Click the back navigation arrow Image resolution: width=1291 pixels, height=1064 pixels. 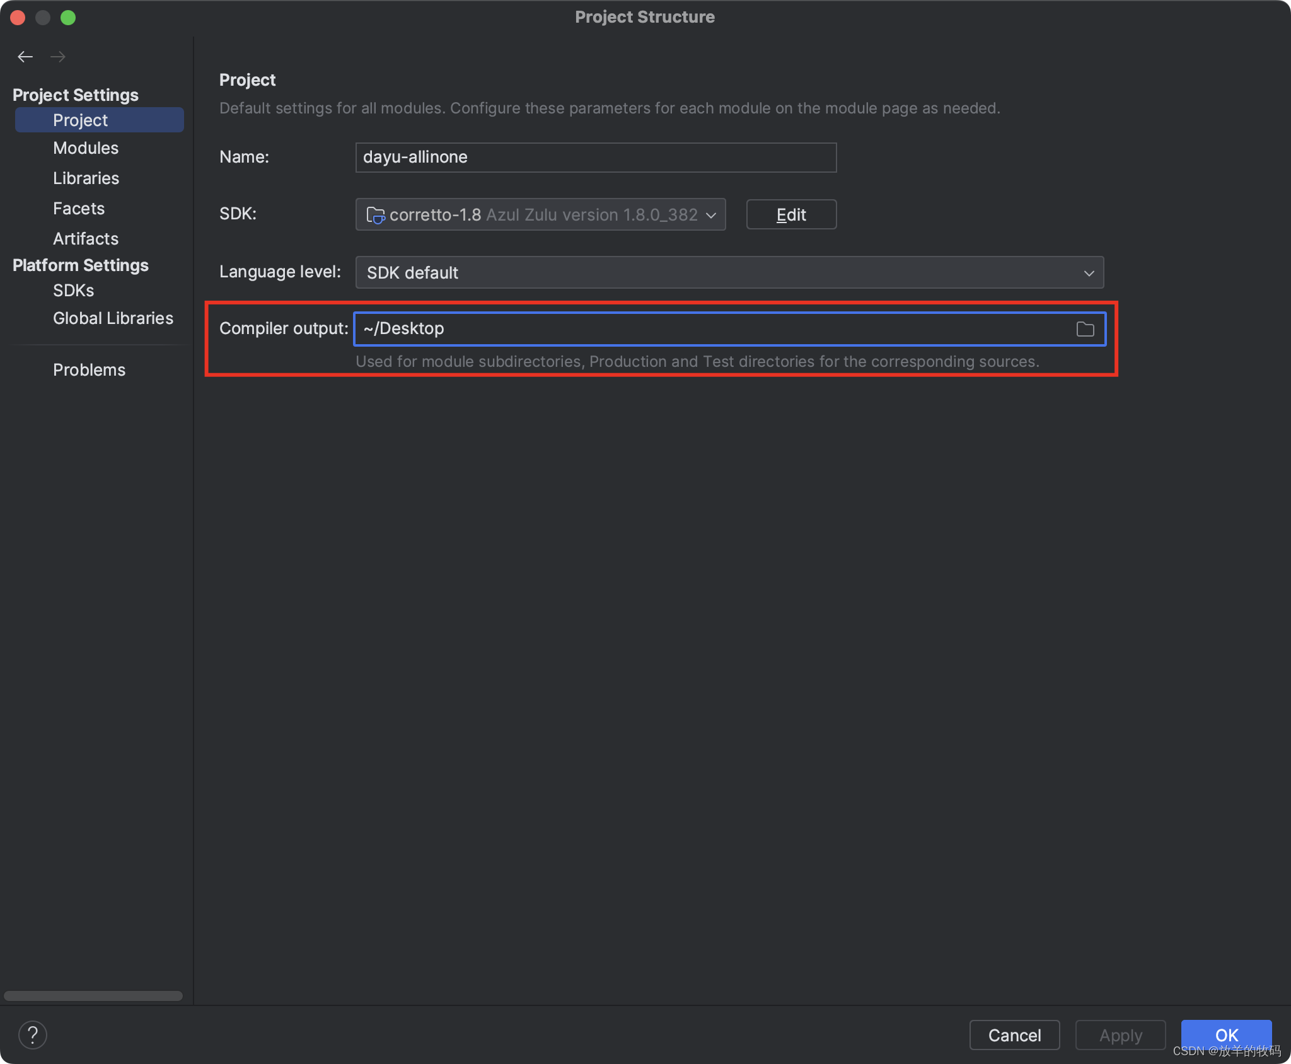[25, 57]
